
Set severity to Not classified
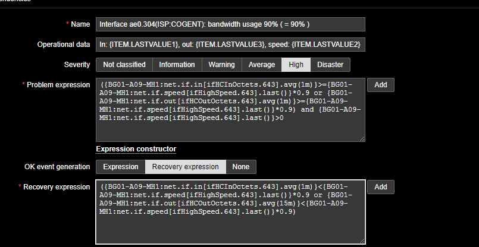(x=124, y=65)
